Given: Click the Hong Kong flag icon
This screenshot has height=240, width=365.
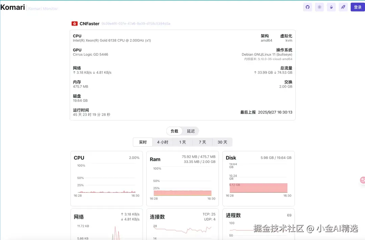Looking at the screenshot, I should [74, 24].
